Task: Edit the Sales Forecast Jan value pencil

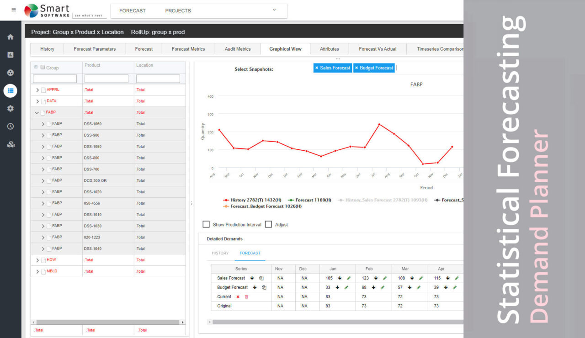Action: (x=349, y=278)
